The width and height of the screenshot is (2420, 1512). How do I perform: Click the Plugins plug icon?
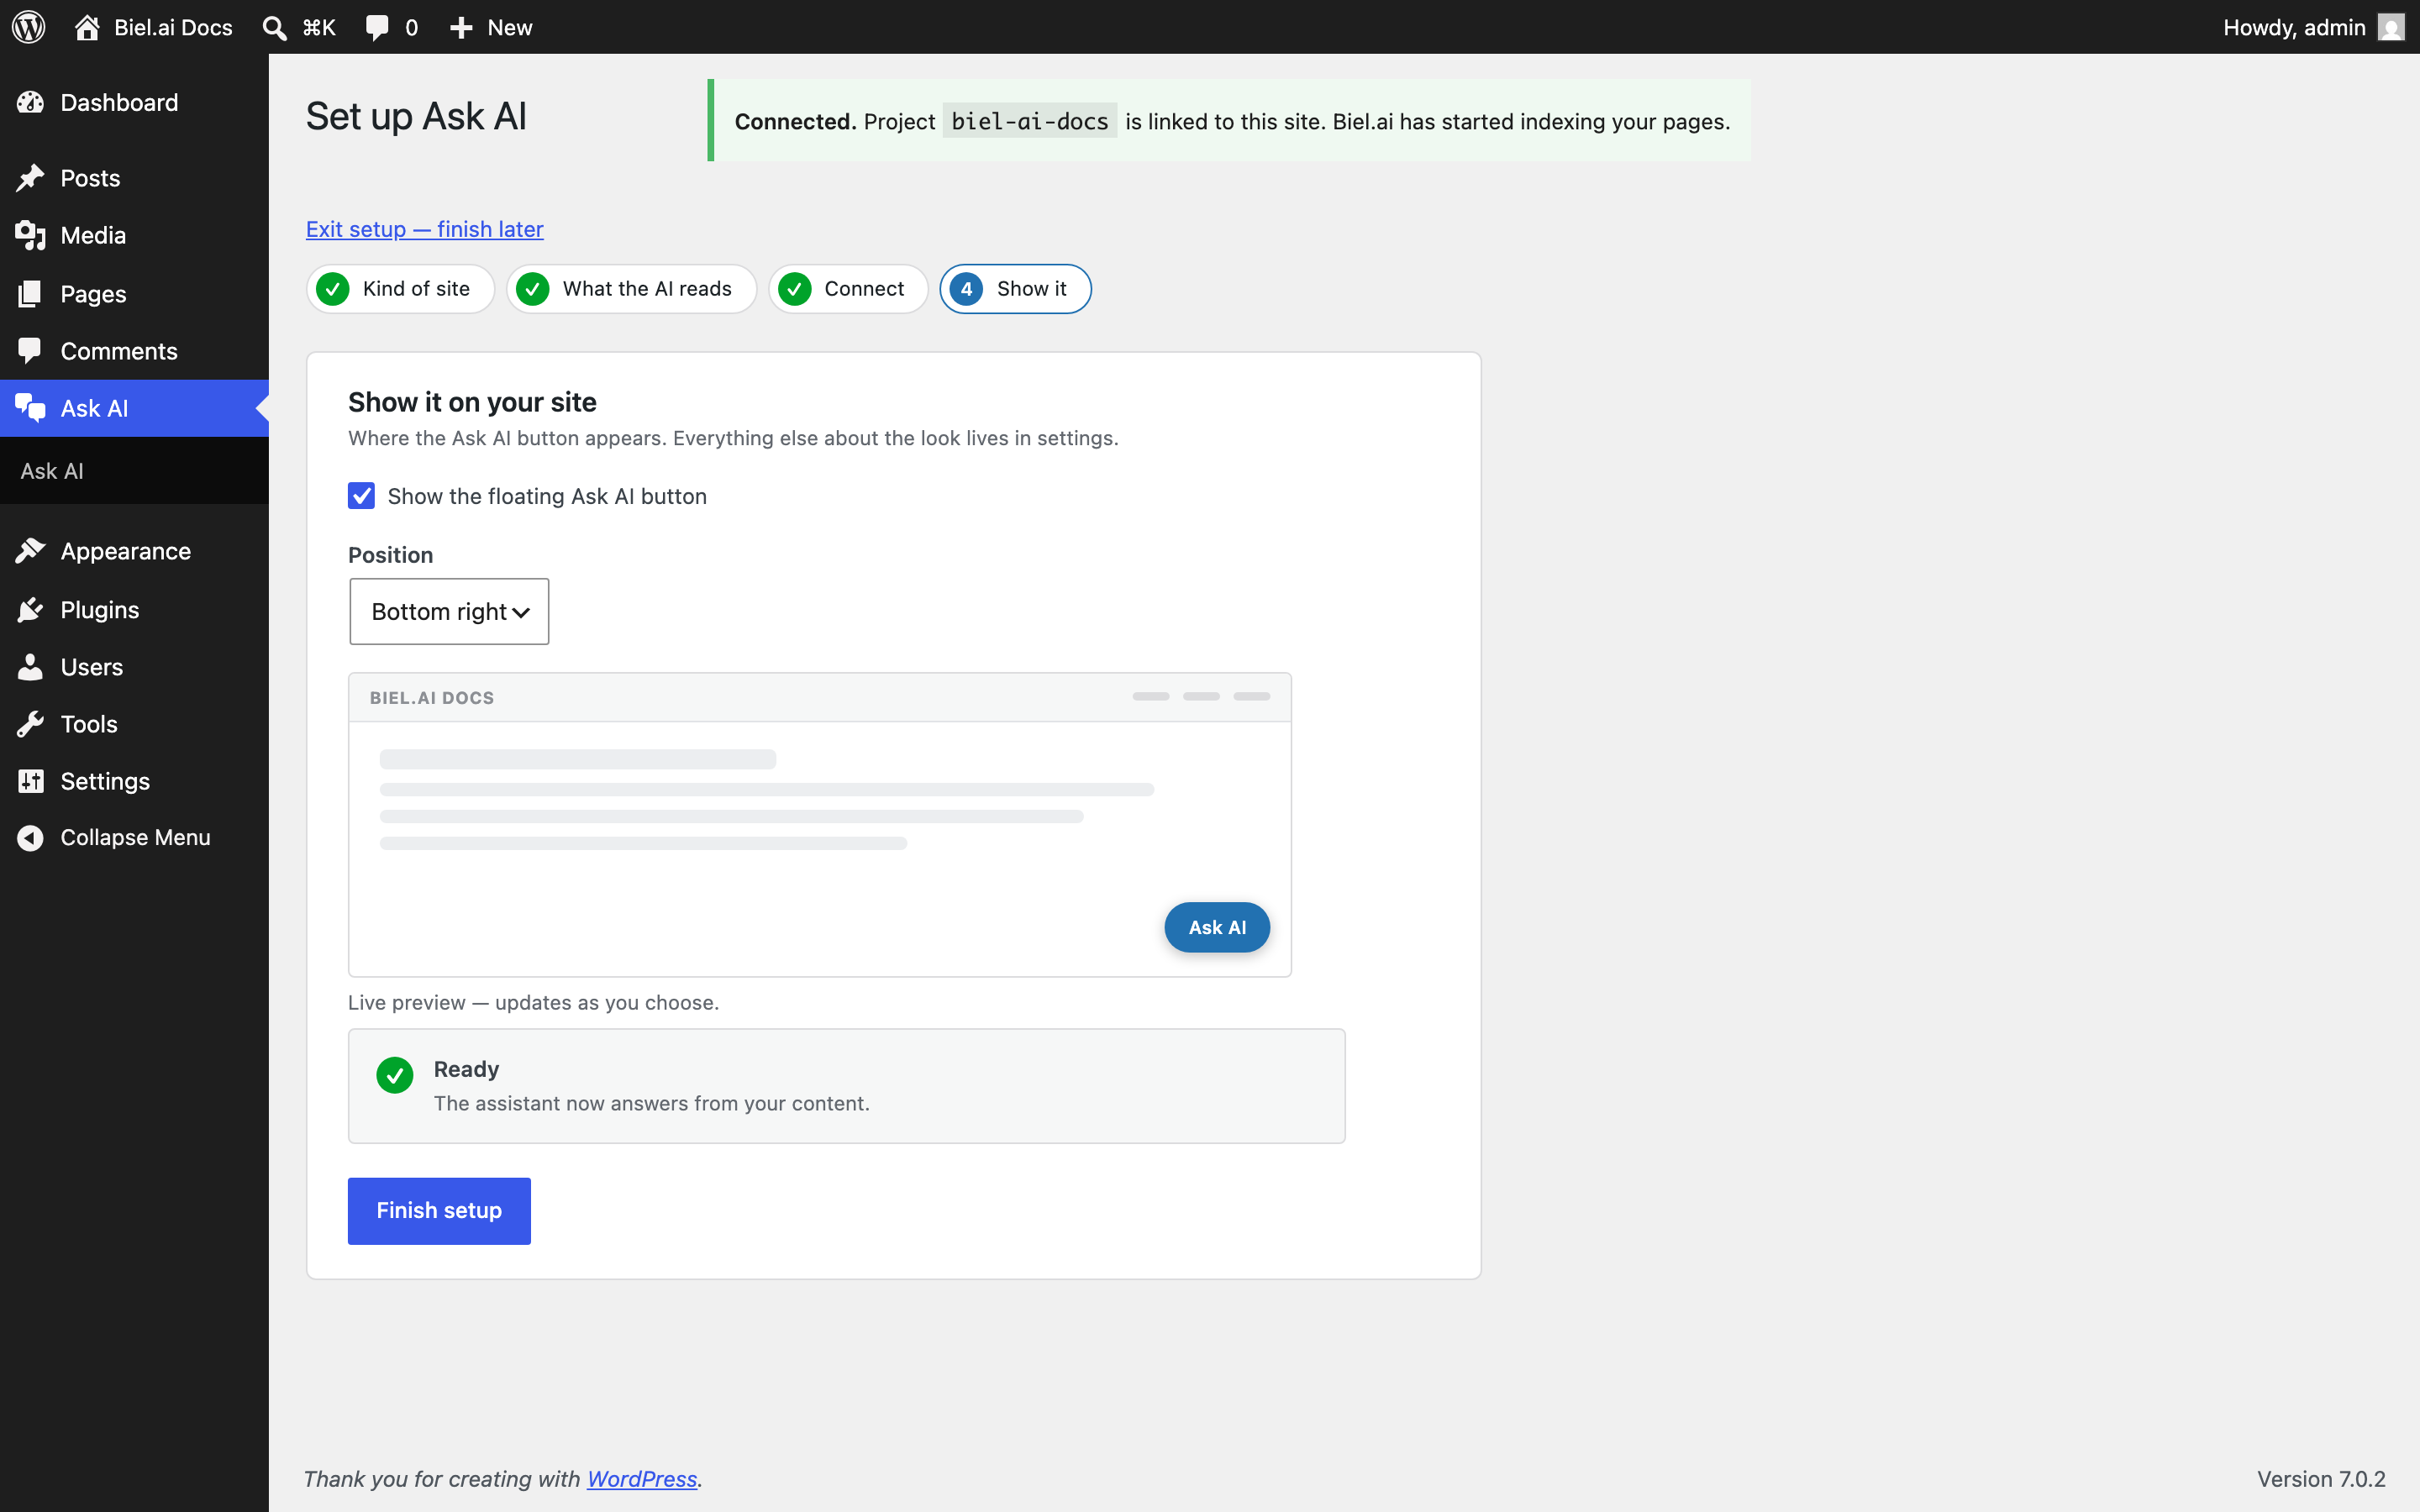click(30, 610)
